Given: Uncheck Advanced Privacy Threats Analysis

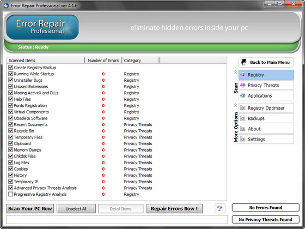Looking at the screenshot, I should pyautogui.click(x=11, y=188).
